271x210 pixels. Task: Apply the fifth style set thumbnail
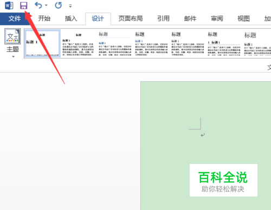[188, 44]
